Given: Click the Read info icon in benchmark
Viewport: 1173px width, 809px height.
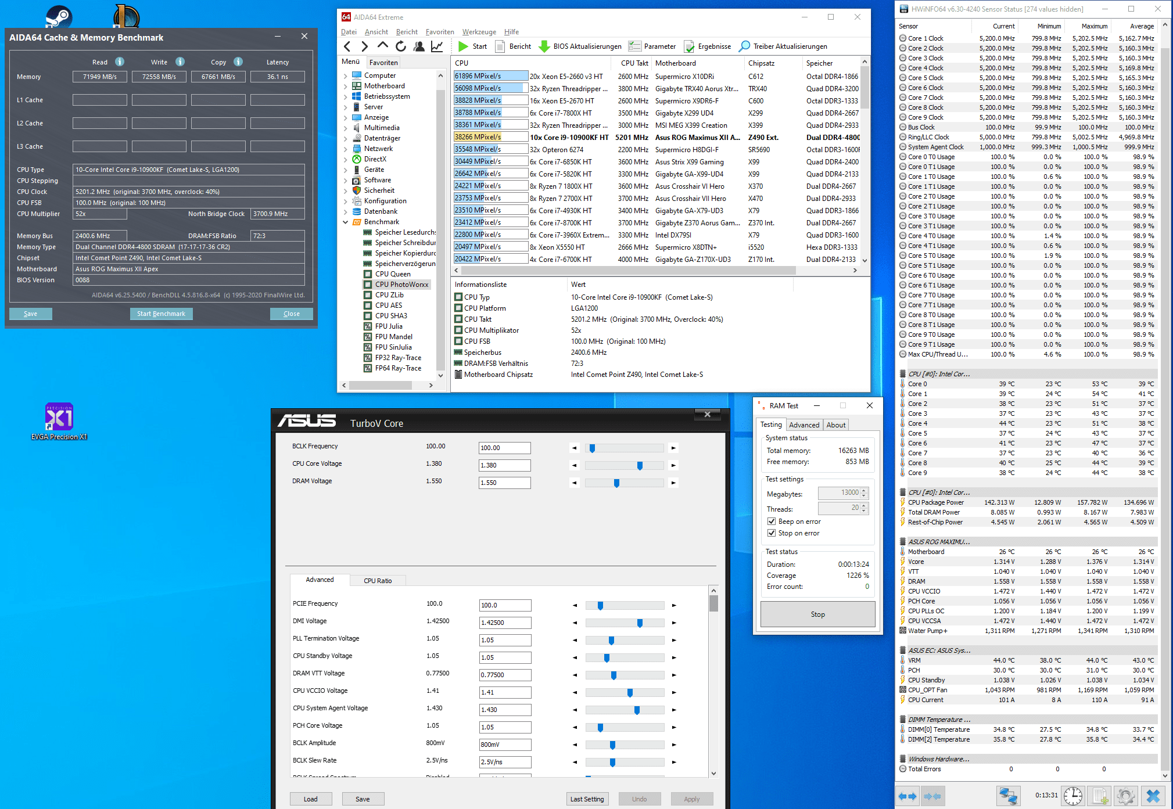Looking at the screenshot, I should click(120, 62).
